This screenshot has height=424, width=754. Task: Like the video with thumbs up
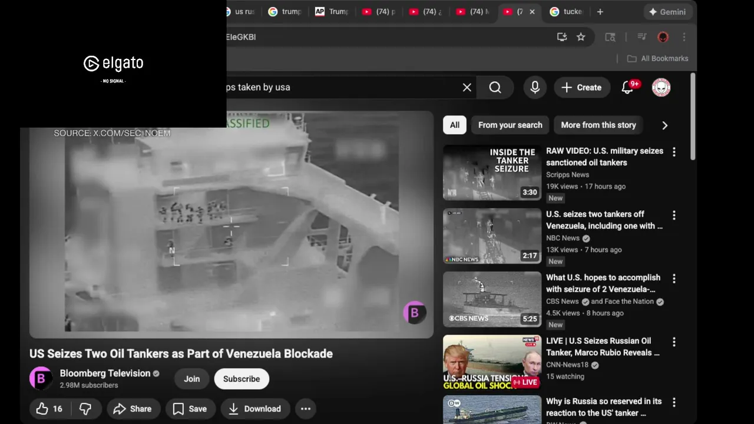(x=49, y=409)
